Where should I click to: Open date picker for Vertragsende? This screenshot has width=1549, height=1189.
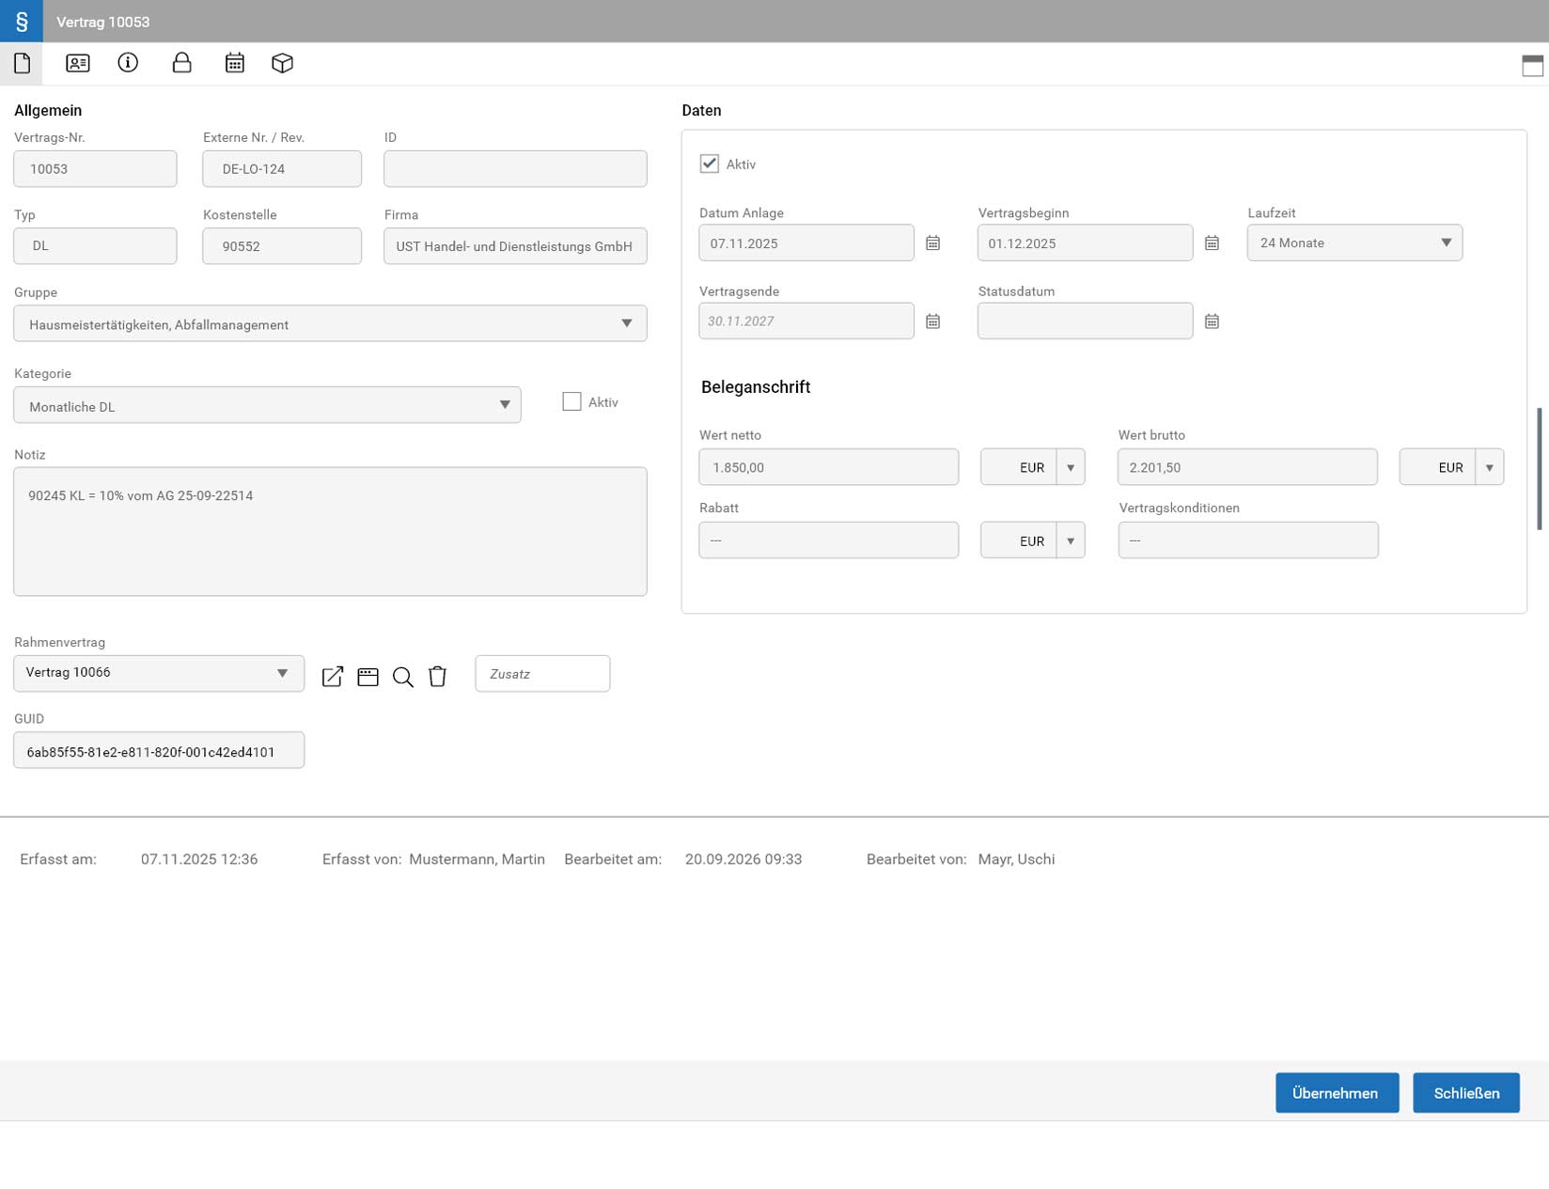tap(932, 321)
